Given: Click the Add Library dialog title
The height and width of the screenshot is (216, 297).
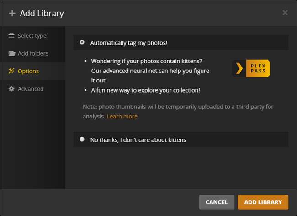Looking at the screenshot, I should pyautogui.click(x=42, y=13).
